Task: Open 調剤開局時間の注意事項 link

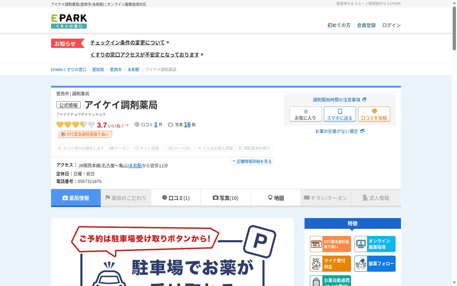Action: point(340,100)
